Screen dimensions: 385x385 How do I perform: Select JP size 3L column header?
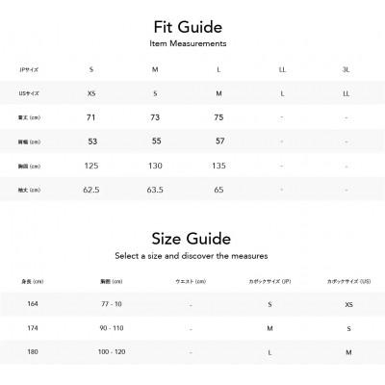(346, 69)
